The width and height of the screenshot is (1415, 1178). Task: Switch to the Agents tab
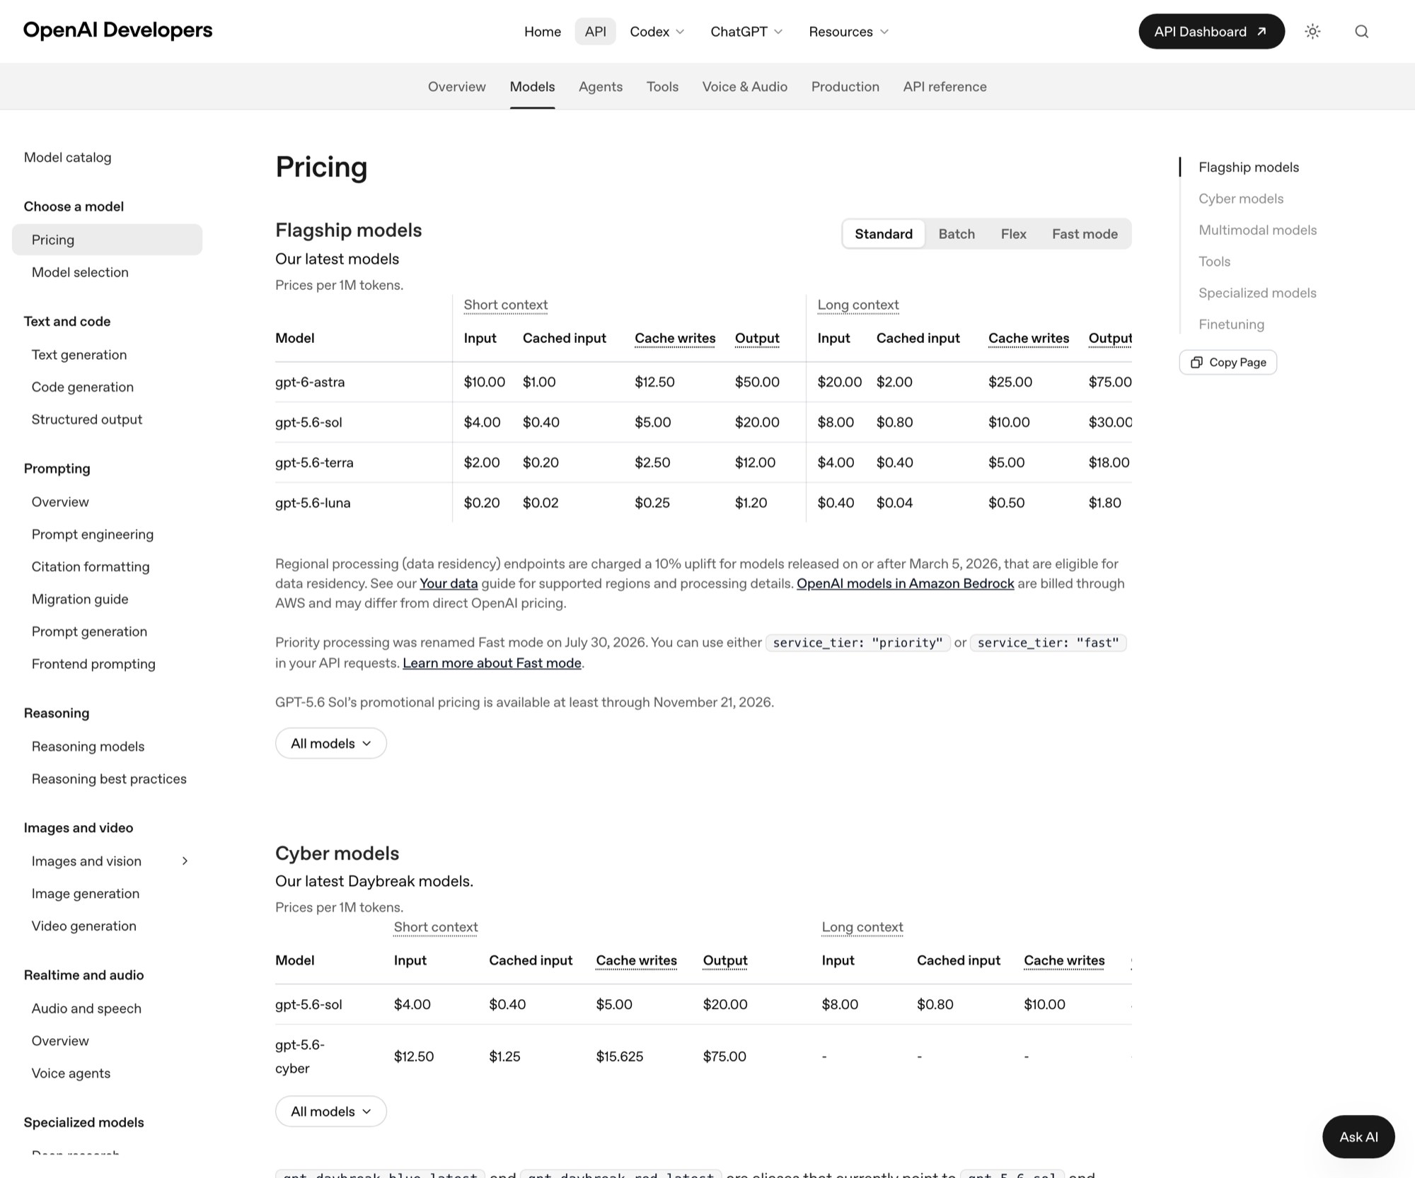(601, 86)
